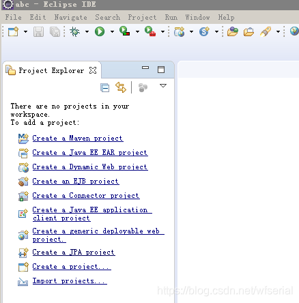The image size is (299, 303).
Task: Click the Coverage run icon
Action: click(125, 31)
